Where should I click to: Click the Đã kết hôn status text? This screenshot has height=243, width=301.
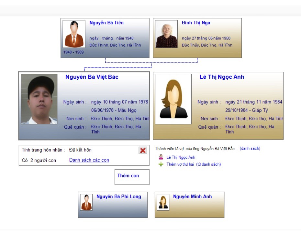point(80,150)
